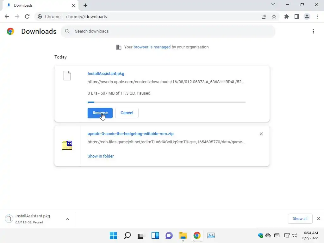Viewport: 324px width, 243px height.
Task: Click the share page icon
Action: tap(264, 16)
